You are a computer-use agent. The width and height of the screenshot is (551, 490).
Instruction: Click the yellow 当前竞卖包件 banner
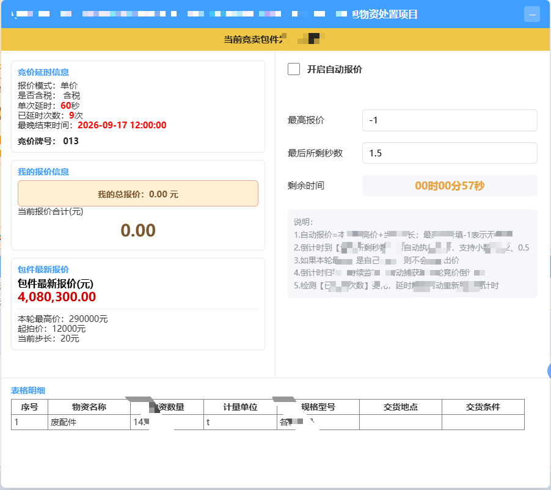tap(275, 39)
